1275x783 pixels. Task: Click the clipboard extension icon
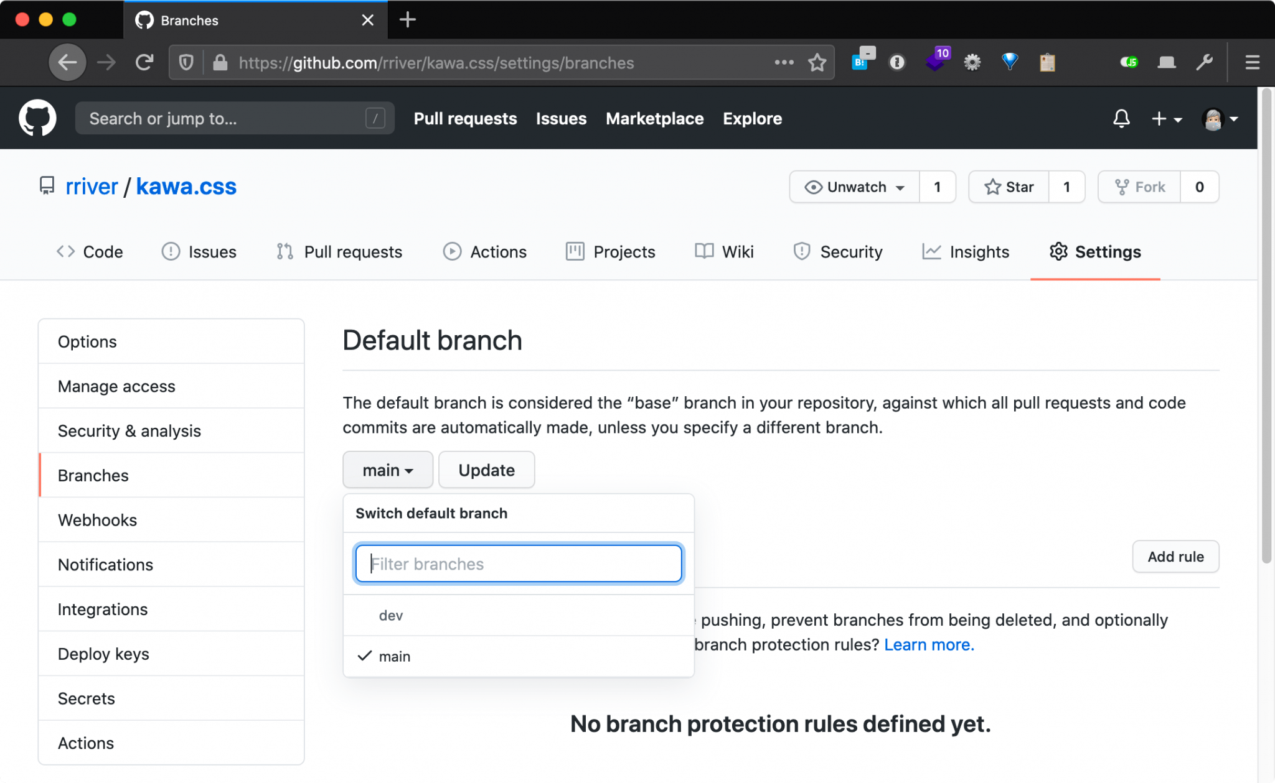(1047, 62)
